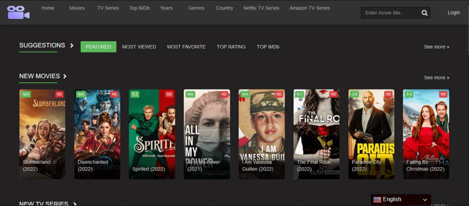Open the English language dropdown
The height and width of the screenshot is (206, 469).
[x=401, y=199]
